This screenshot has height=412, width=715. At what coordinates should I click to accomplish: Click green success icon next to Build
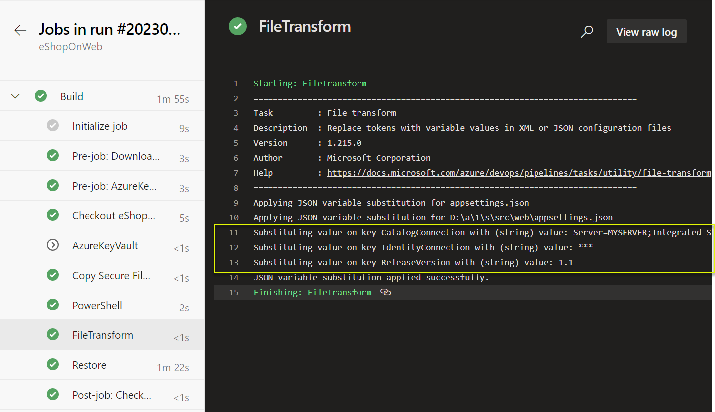(x=41, y=96)
